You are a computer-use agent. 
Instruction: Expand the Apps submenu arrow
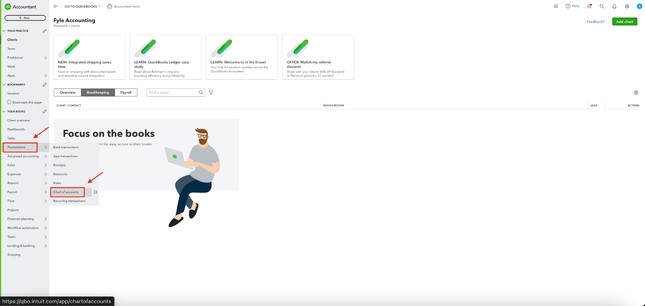(46, 76)
